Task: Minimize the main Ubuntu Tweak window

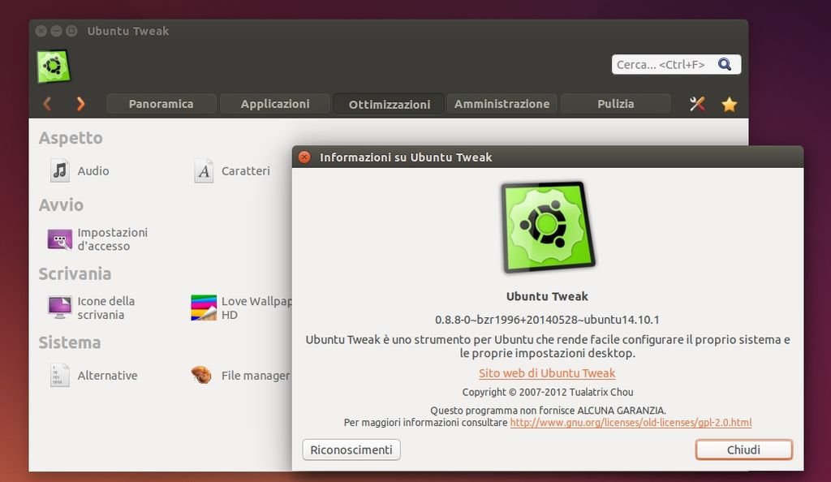Action: click(x=56, y=31)
